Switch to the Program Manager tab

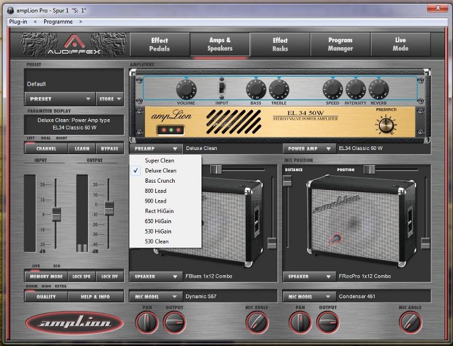(x=340, y=44)
